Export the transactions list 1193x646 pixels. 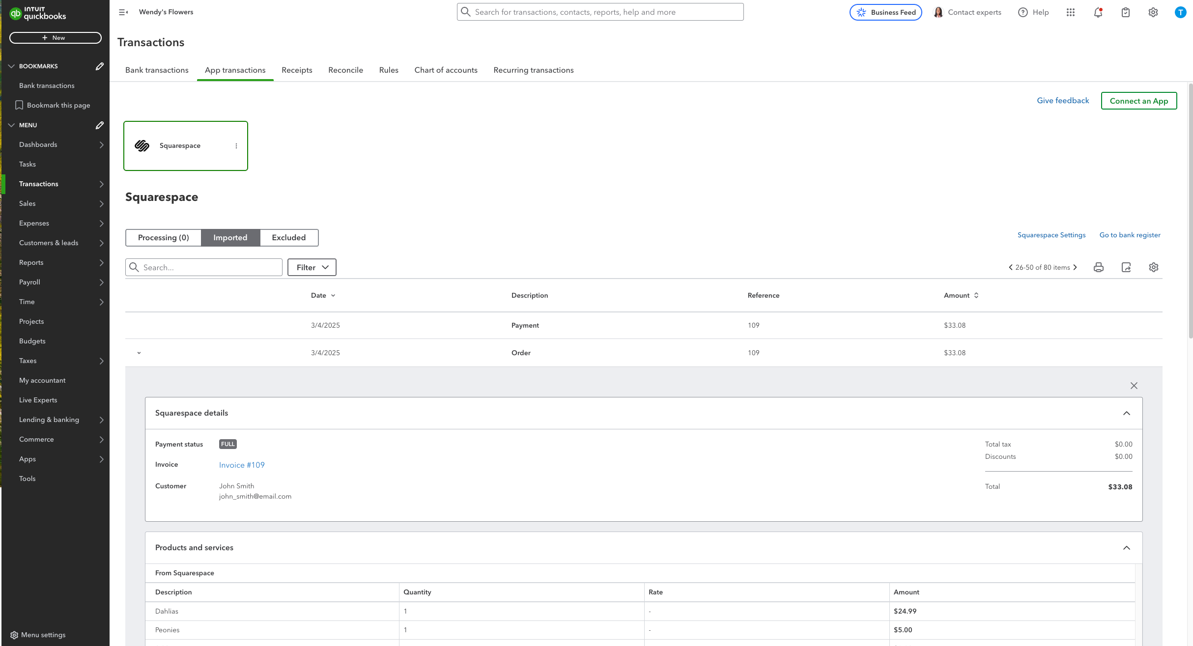coord(1126,267)
